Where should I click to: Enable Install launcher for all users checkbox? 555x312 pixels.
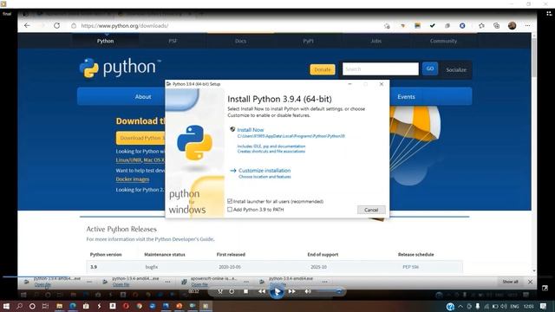coord(230,201)
